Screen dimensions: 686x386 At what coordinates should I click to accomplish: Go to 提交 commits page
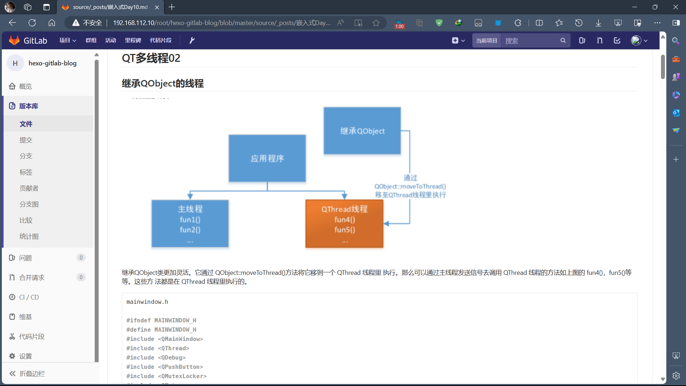[26, 140]
